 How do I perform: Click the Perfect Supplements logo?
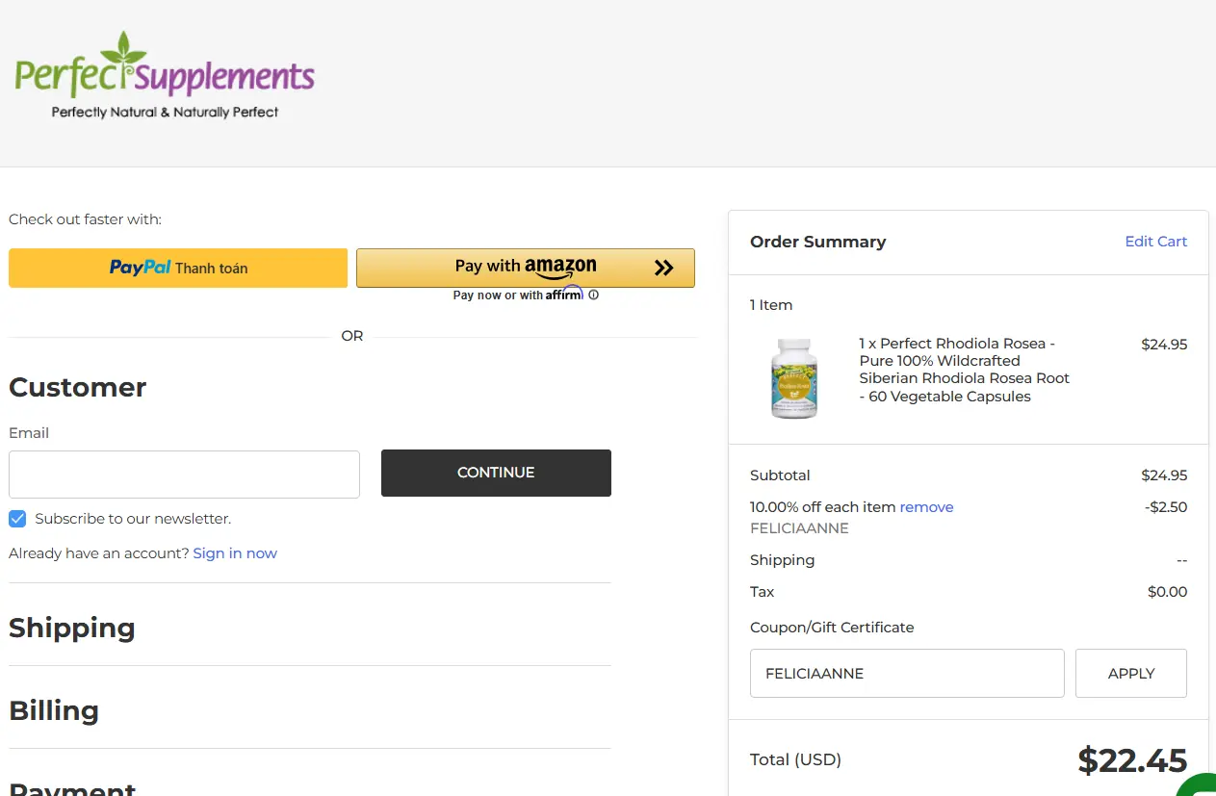[x=165, y=75]
